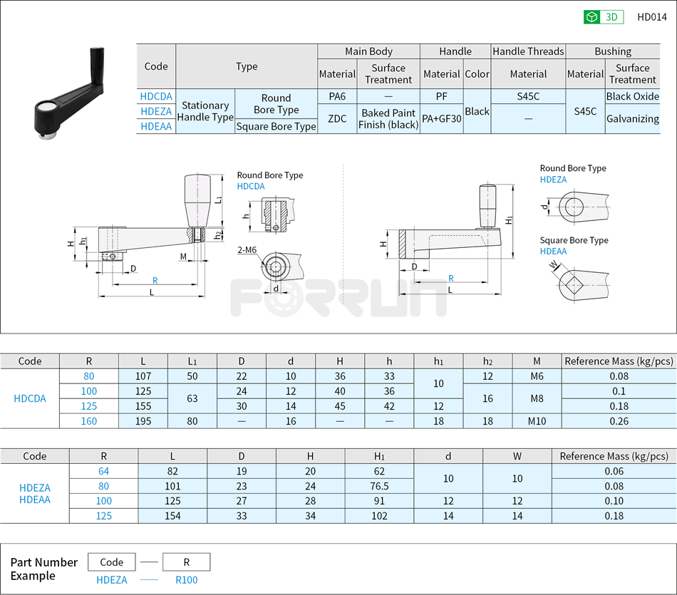
Task: Click R value 125 in the HDCDA table
Action: pyautogui.click(x=88, y=406)
